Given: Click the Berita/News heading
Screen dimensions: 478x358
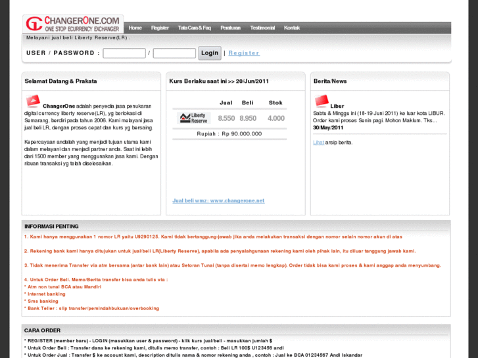Looking at the screenshot, I should (330, 81).
